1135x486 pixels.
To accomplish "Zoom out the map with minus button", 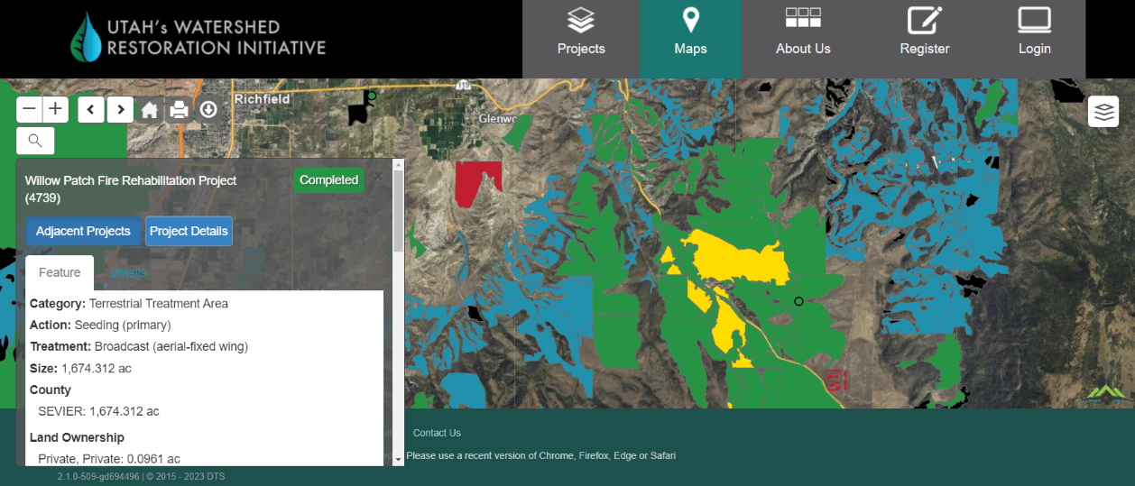I will [30, 109].
